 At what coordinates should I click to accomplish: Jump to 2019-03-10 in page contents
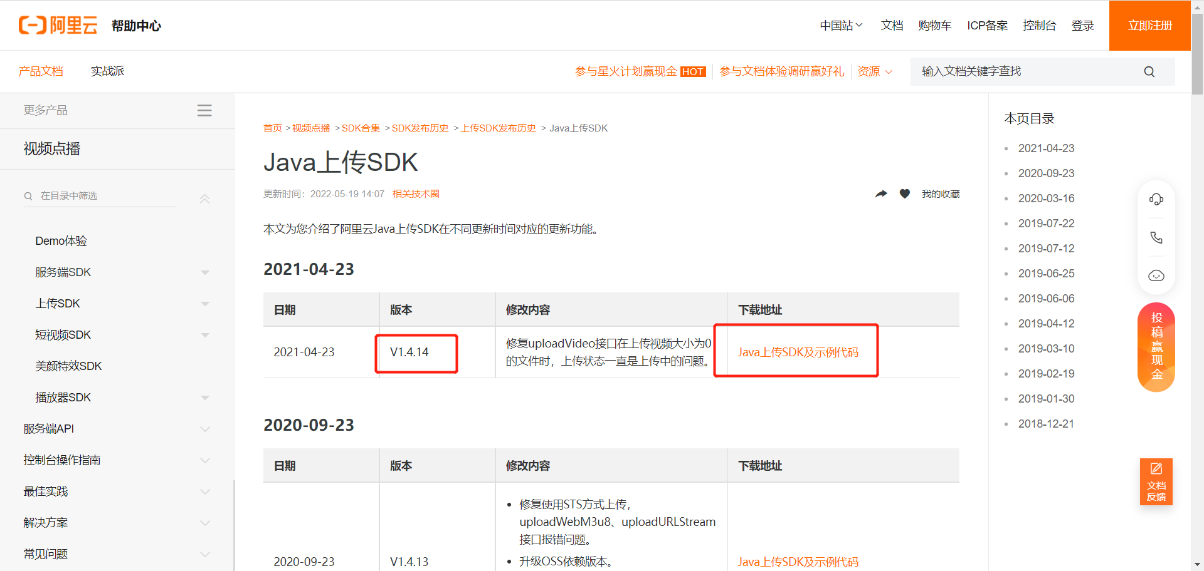click(x=1046, y=349)
